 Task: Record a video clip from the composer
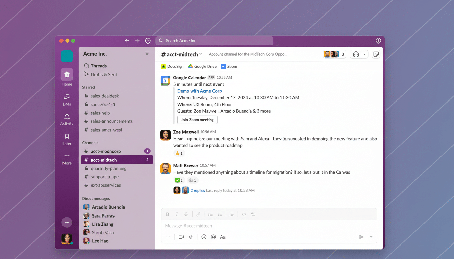tap(181, 237)
